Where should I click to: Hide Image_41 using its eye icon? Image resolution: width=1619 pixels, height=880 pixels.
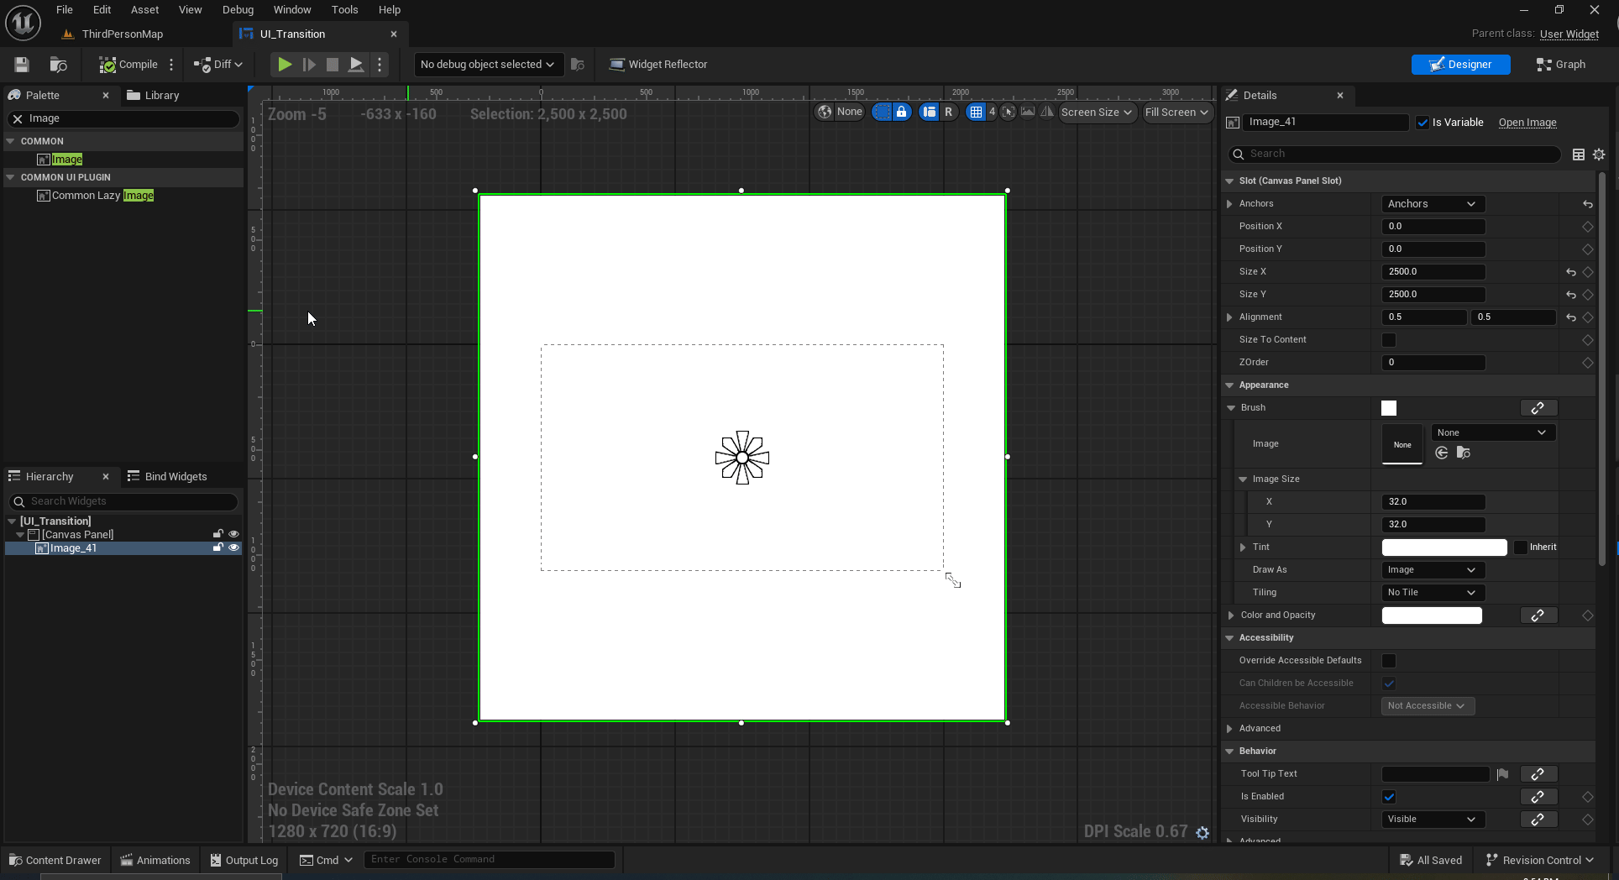click(x=233, y=548)
